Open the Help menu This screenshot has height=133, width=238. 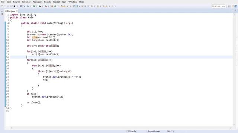[81, 2]
